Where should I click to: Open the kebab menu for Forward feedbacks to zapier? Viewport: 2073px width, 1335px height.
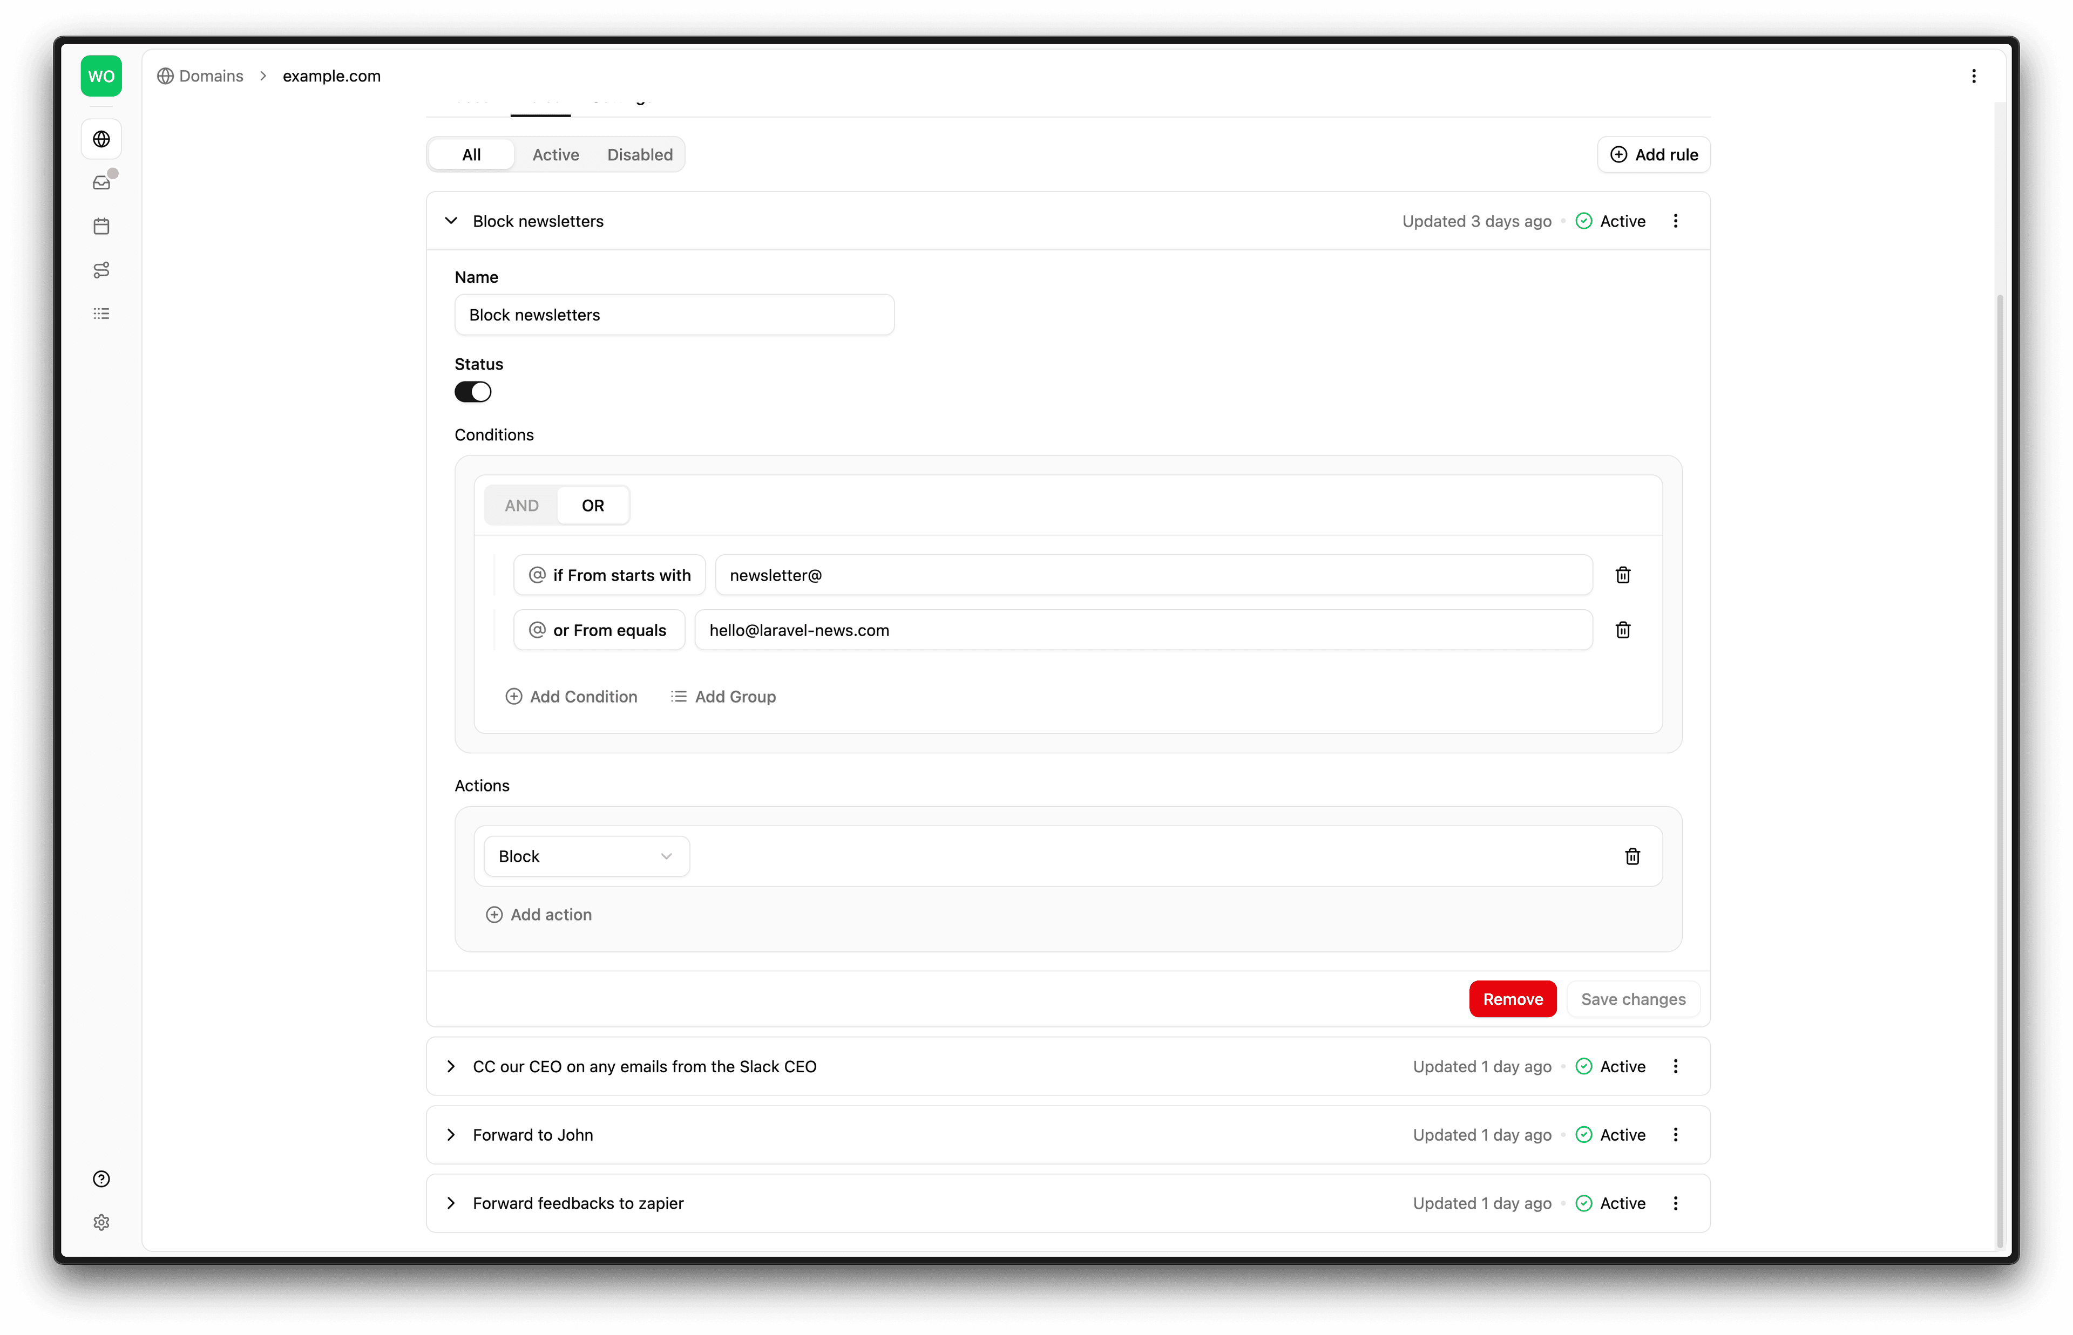(x=1676, y=1203)
